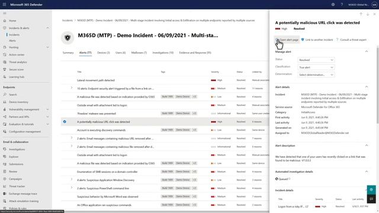379x213 pixels.
Task: Expand the Hunting nav group chevron
Action: click(x=47, y=47)
